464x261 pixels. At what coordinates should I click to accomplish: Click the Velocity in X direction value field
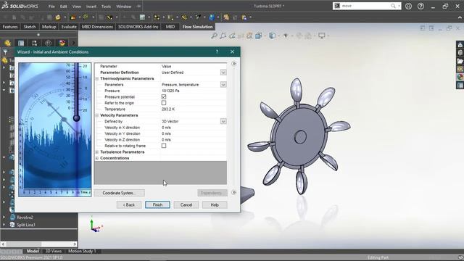194,128
